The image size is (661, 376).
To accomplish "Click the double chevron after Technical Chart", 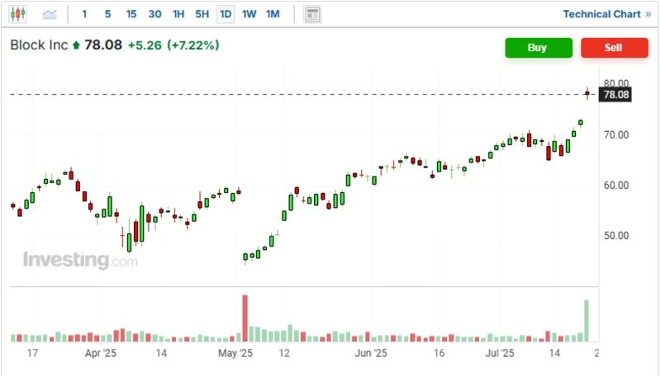I will (647, 14).
